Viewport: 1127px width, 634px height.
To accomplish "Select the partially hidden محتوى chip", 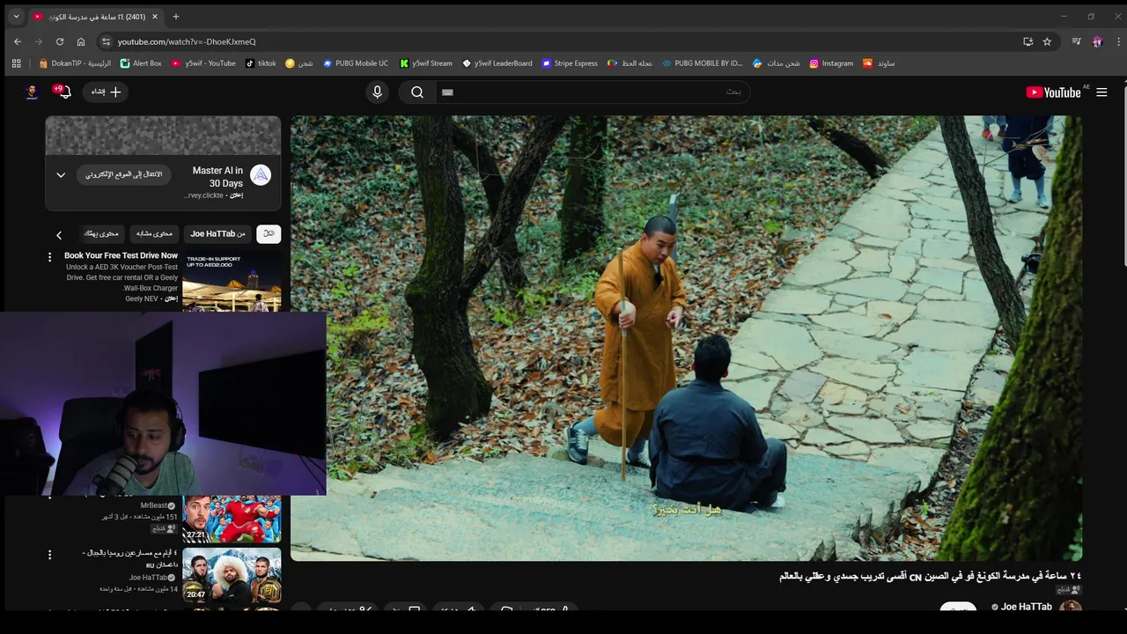I will click(x=101, y=234).
